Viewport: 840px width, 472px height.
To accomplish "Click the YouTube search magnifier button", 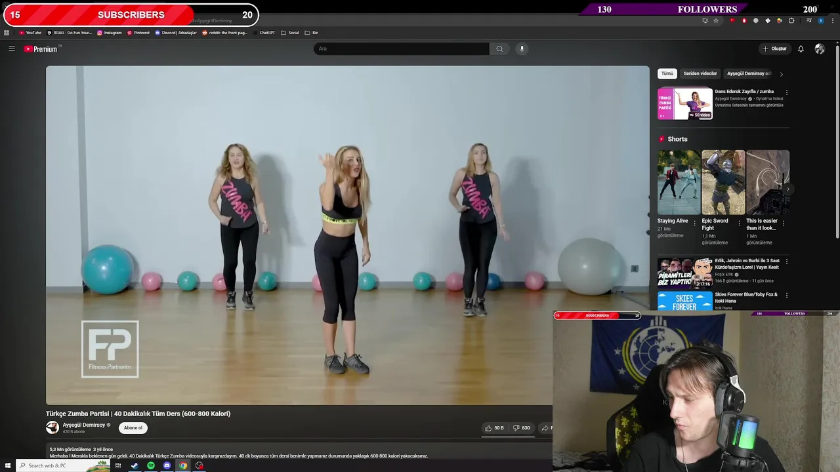I will click(x=499, y=49).
